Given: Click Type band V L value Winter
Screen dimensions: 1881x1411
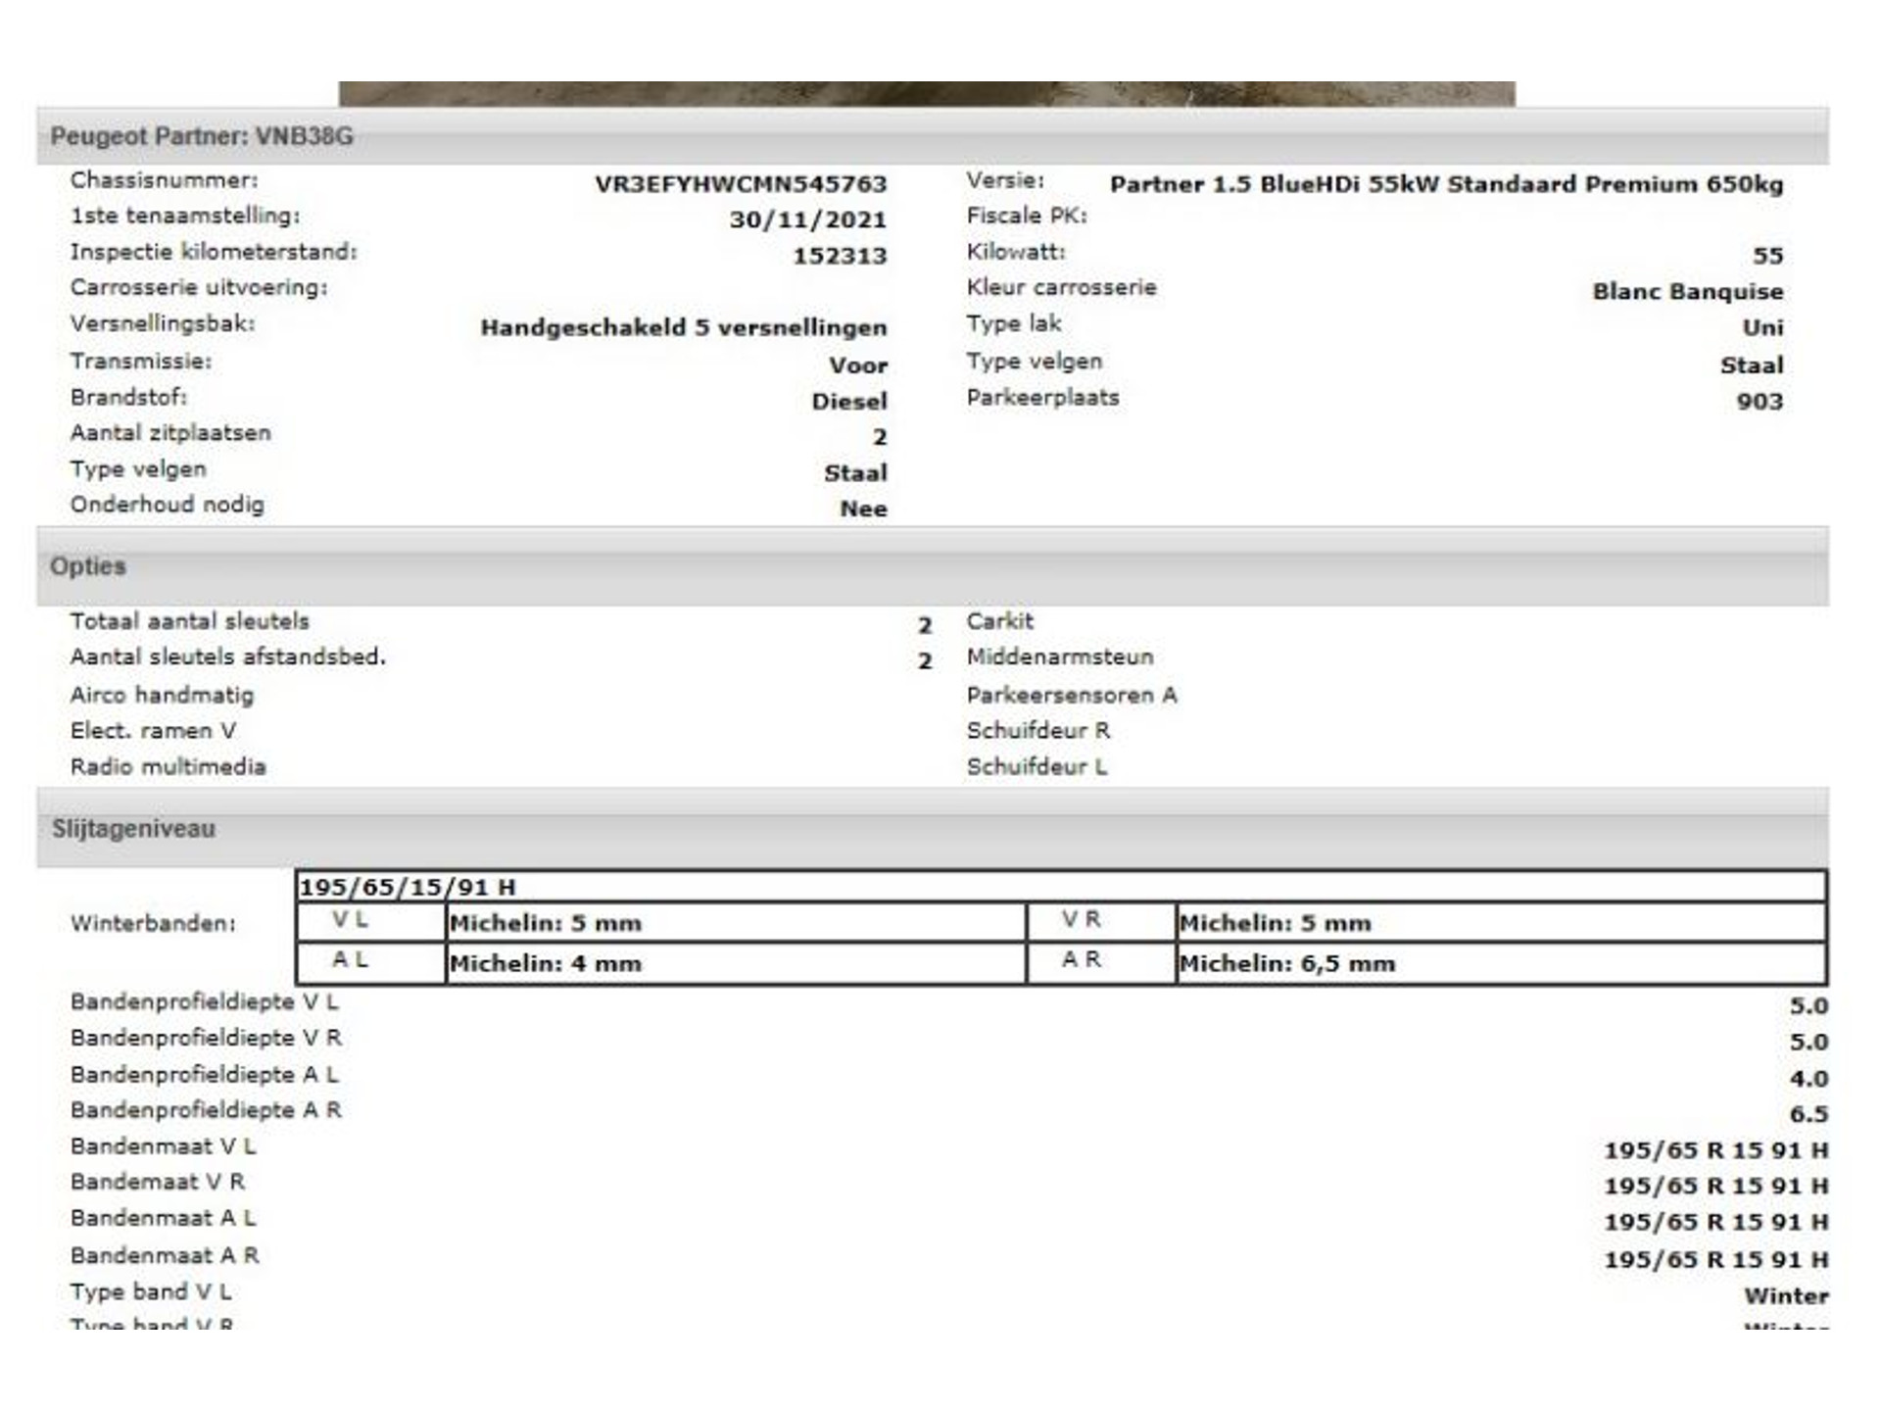Looking at the screenshot, I should click(x=1786, y=1296).
